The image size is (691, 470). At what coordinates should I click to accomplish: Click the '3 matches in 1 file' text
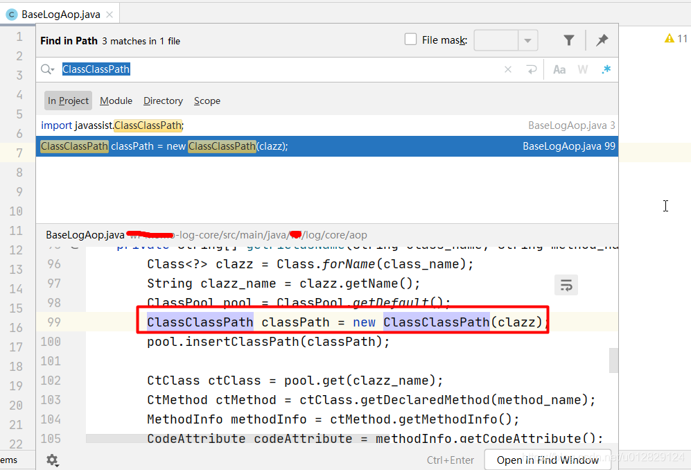tap(141, 41)
